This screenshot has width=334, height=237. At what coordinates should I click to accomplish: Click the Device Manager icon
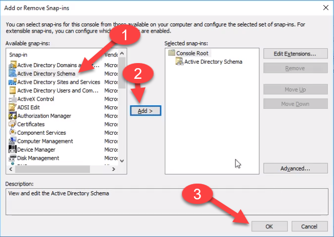point(13,150)
